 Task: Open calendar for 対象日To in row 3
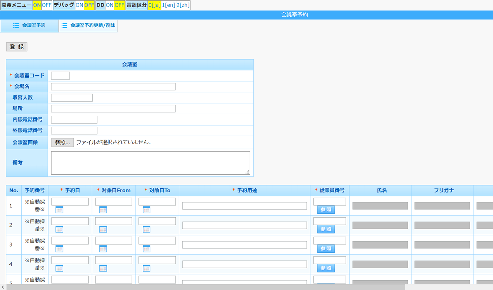(x=147, y=249)
